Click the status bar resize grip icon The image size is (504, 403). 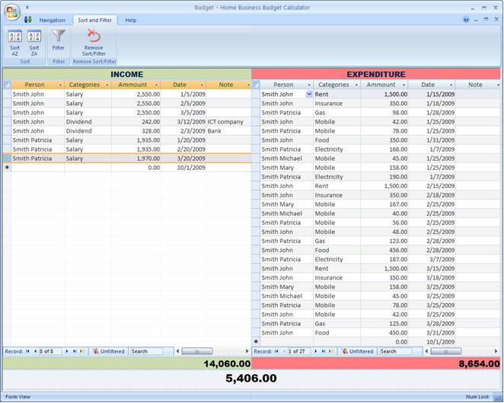[x=498, y=398]
